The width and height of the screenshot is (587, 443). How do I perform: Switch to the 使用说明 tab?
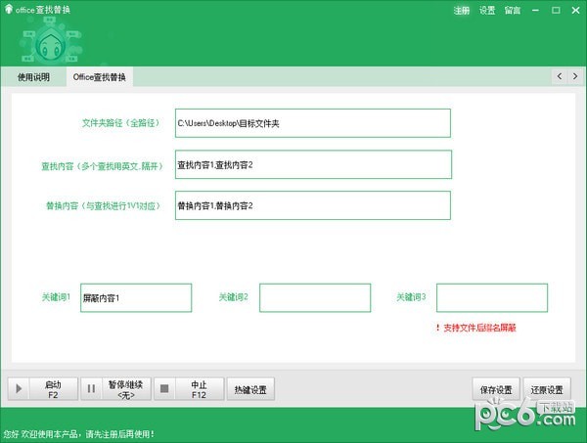point(33,77)
